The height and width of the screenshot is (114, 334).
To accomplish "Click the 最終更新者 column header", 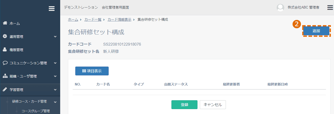I will [231, 84].
